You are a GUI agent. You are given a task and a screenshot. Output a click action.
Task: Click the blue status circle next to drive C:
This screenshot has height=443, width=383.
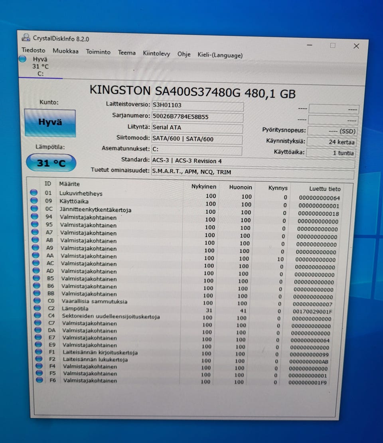23,59
